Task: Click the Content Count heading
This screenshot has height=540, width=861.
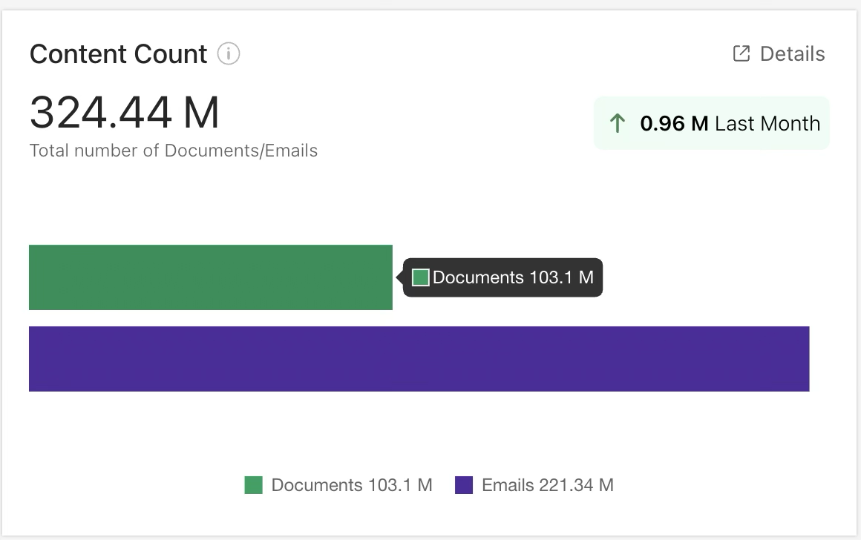Action: [119, 54]
